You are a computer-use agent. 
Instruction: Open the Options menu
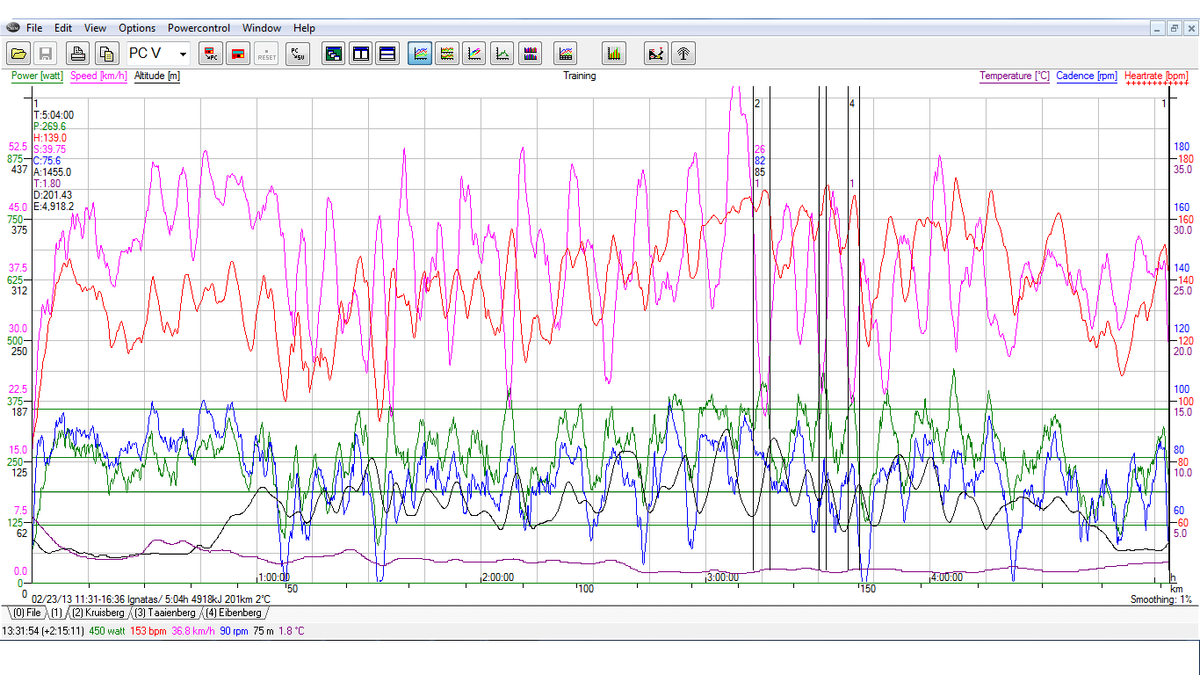point(137,28)
